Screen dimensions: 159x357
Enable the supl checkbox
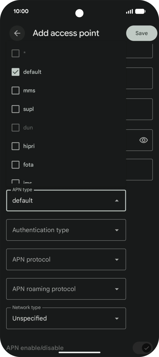pos(15,109)
